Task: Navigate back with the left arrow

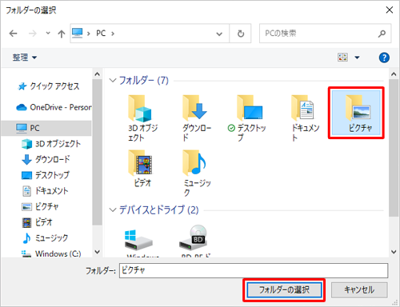Action: (13, 34)
